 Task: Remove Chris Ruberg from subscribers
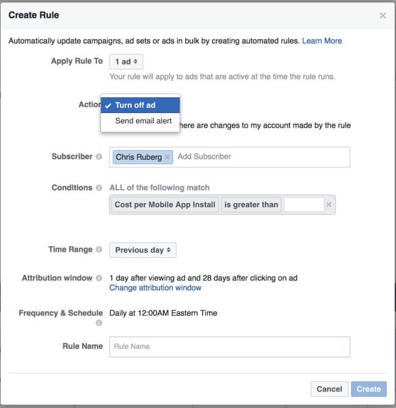coord(168,157)
